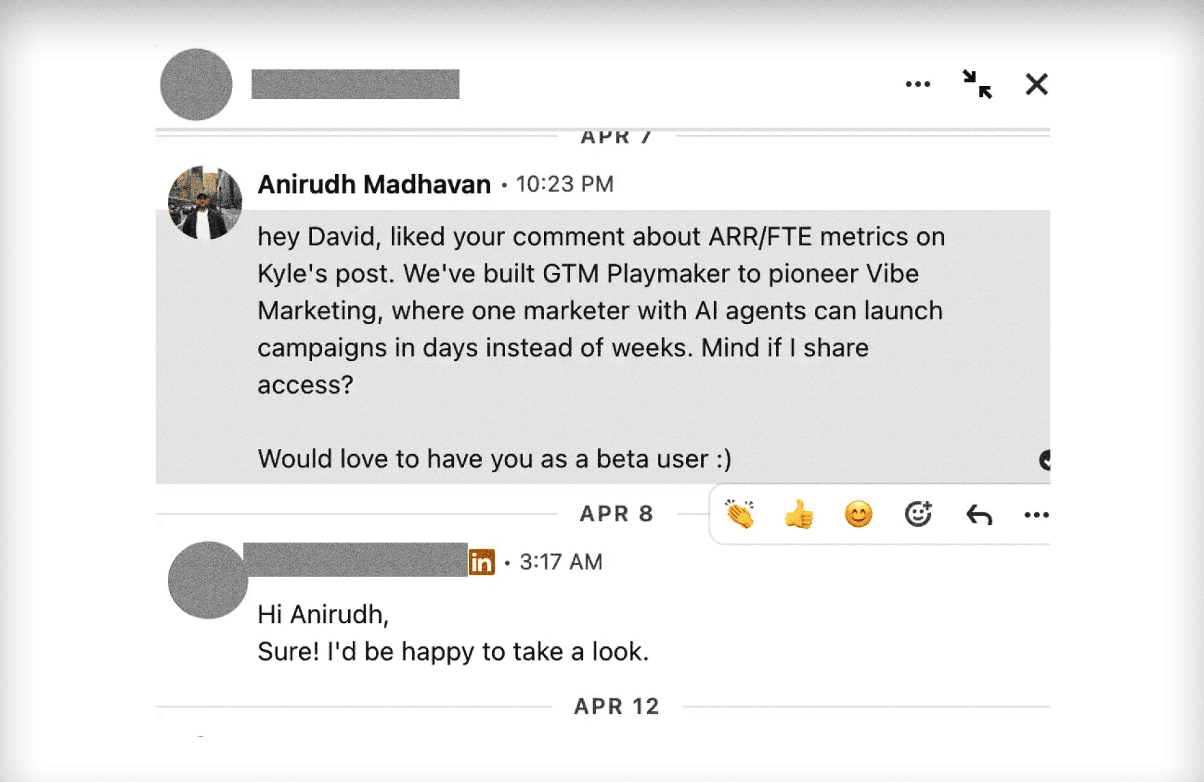Click the LinkedIn badge next to the sender name
Viewport: 1204px width, 782px height.
(x=483, y=562)
